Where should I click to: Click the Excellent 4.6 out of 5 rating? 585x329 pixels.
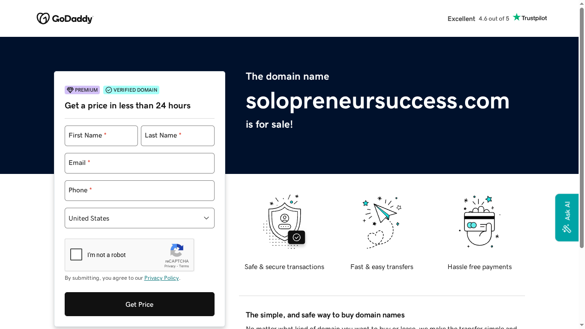click(x=478, y=19)
